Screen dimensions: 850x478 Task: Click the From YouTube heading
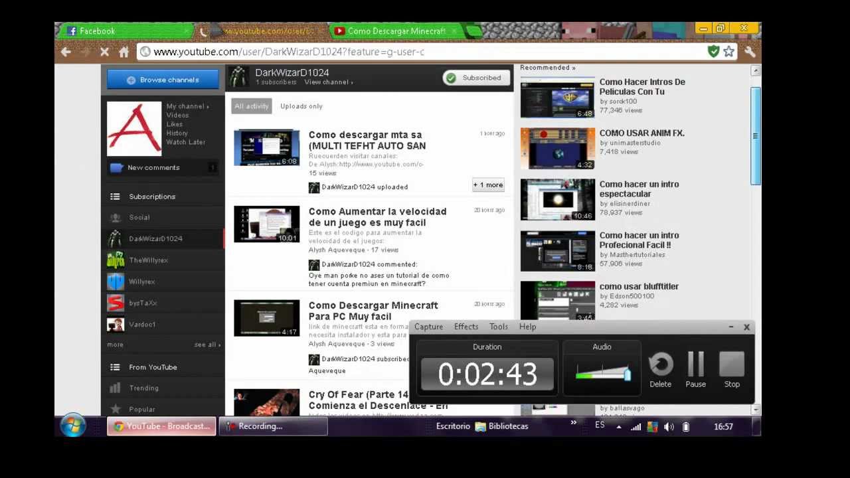153,367
